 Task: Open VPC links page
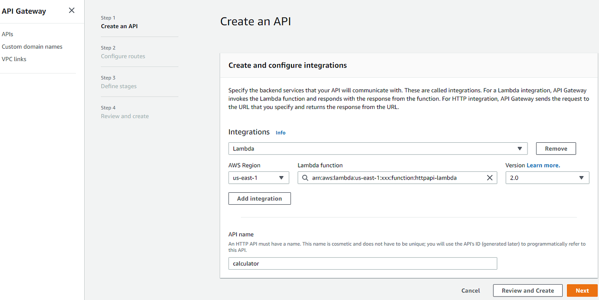point(14,59)
